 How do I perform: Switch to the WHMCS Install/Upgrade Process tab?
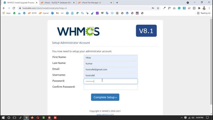(21, 3)
